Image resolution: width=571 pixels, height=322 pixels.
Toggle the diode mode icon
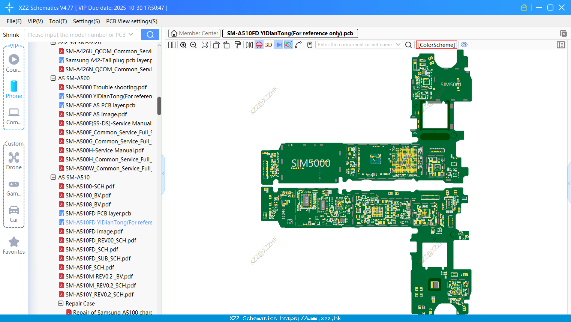[x=279, y=45]
